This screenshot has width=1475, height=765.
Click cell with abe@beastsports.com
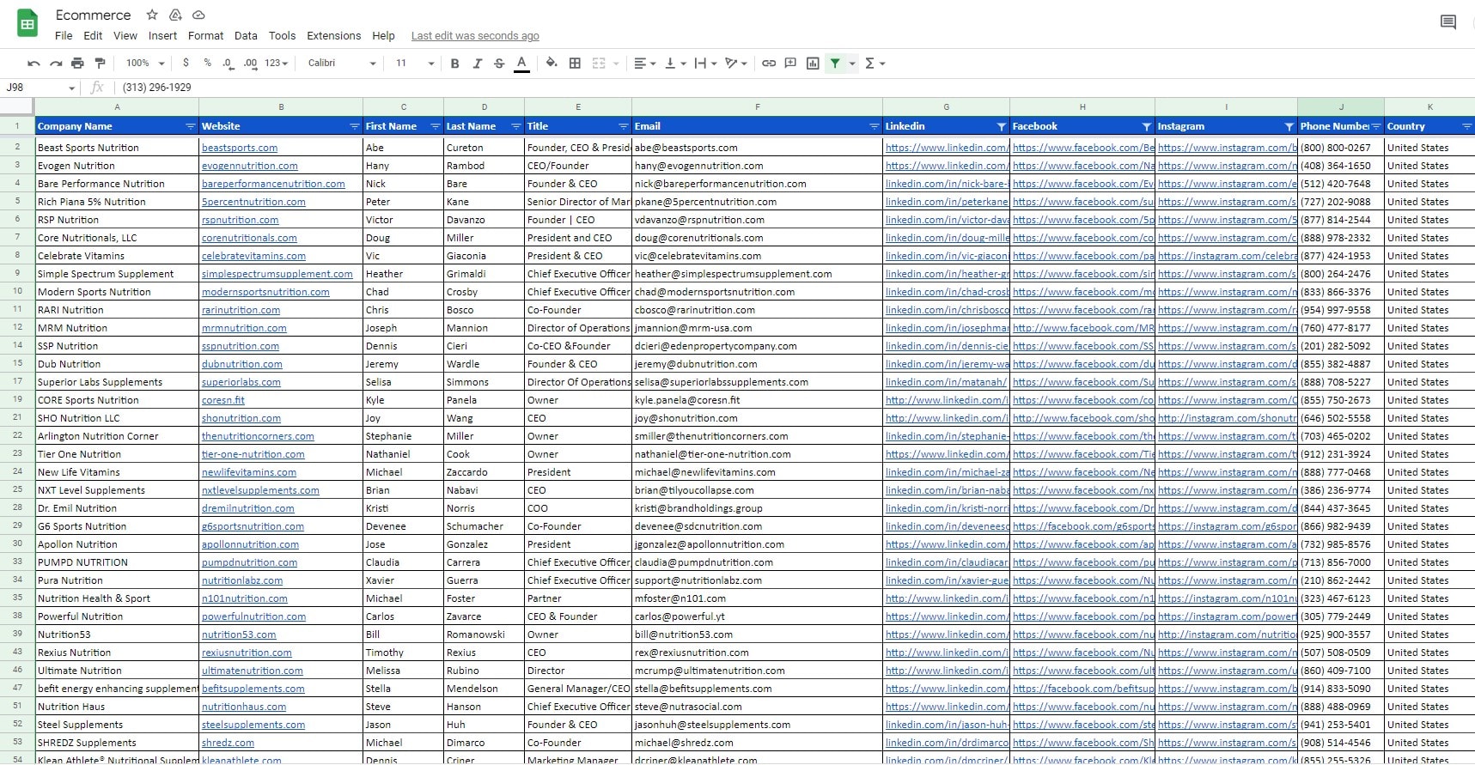[757, 148]
